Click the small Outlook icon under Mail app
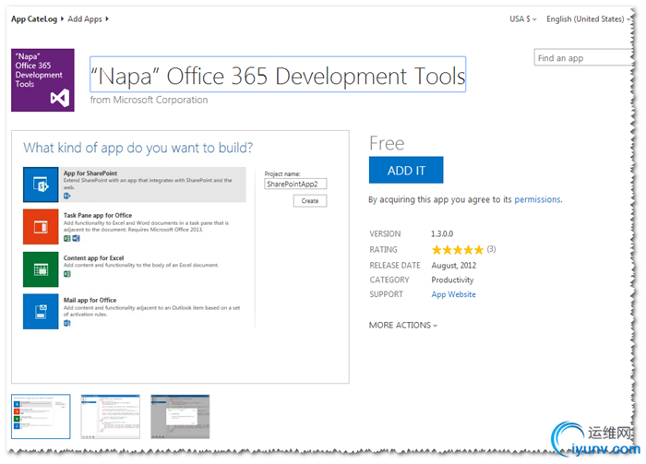The width and height of the screenshot is (646, 464). [x=67, y=324]
